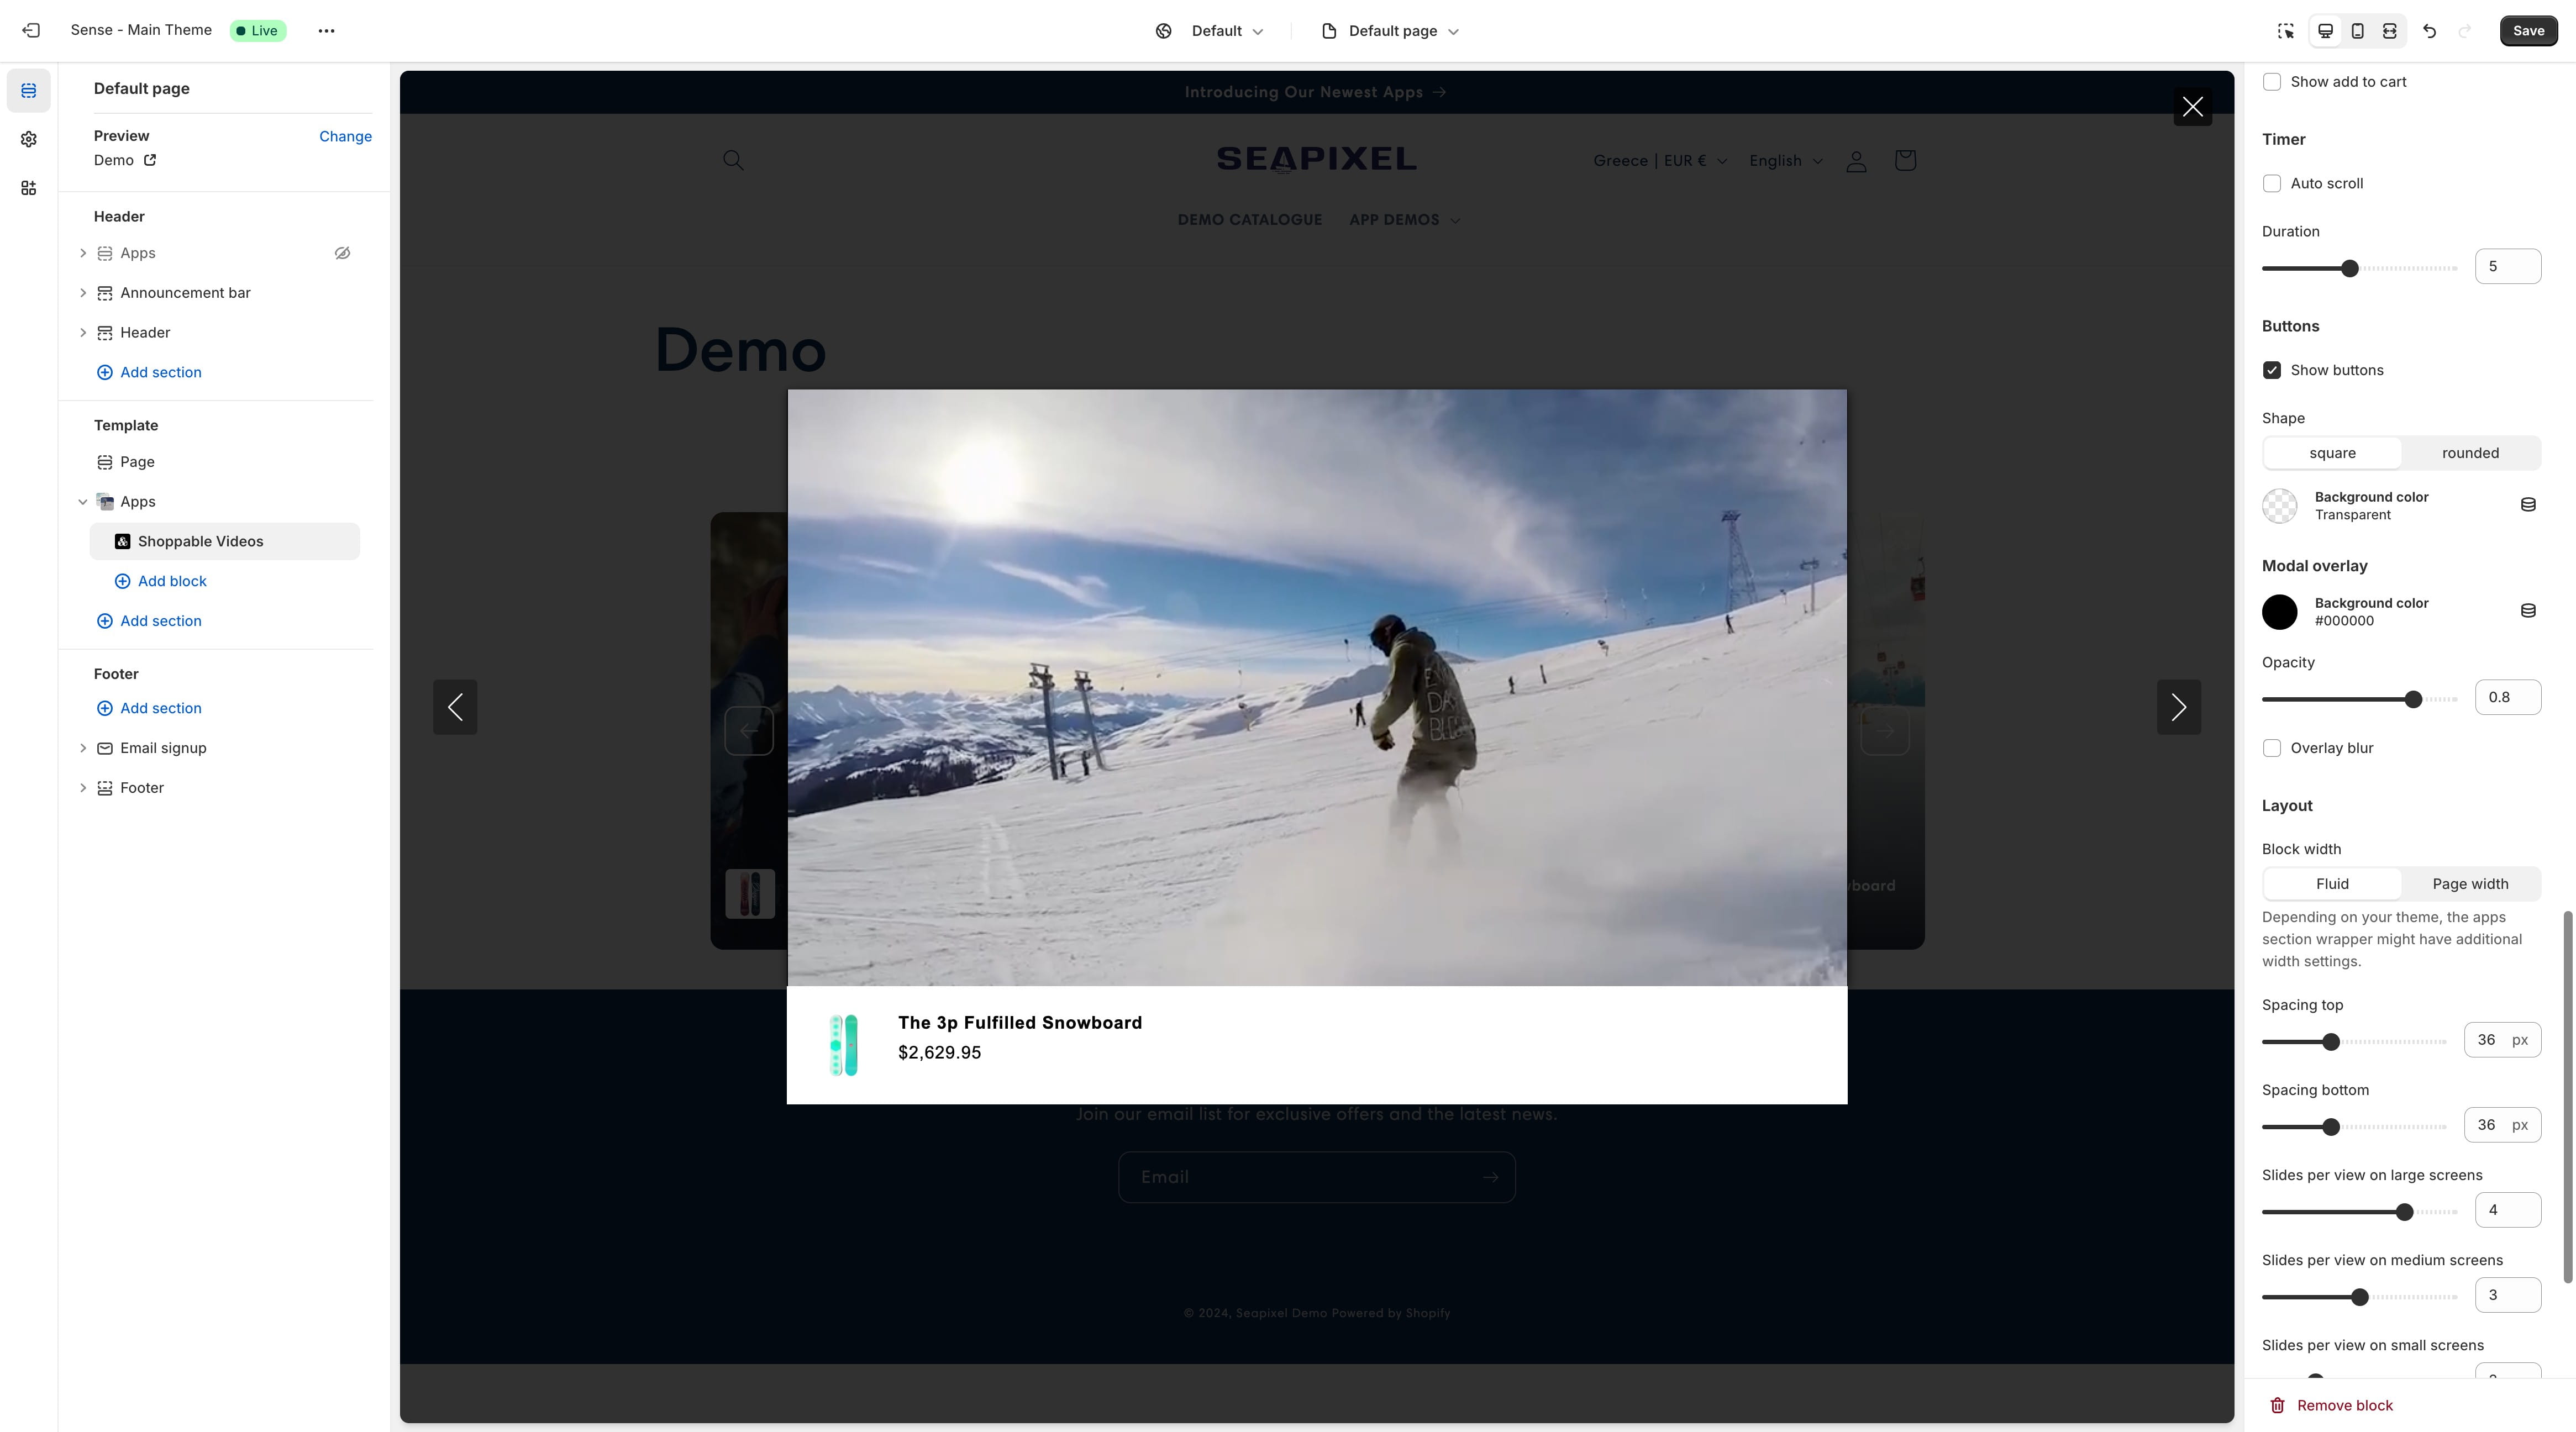The image size is (2576, 1432).
Task: Switch to desktop preview
Action: [2325, 30]
